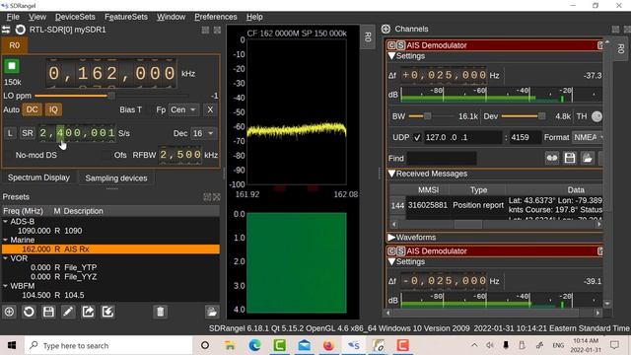
Task: Select the R0 device tab
Action: pos(15,45)
